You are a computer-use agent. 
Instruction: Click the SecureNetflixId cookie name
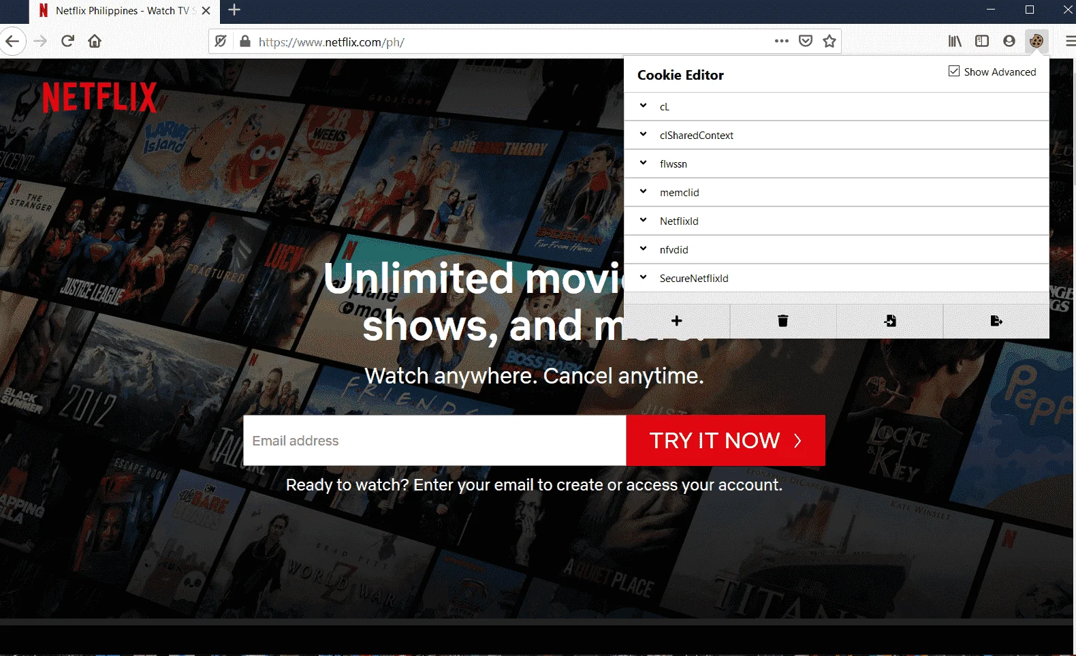coord(694,279)
